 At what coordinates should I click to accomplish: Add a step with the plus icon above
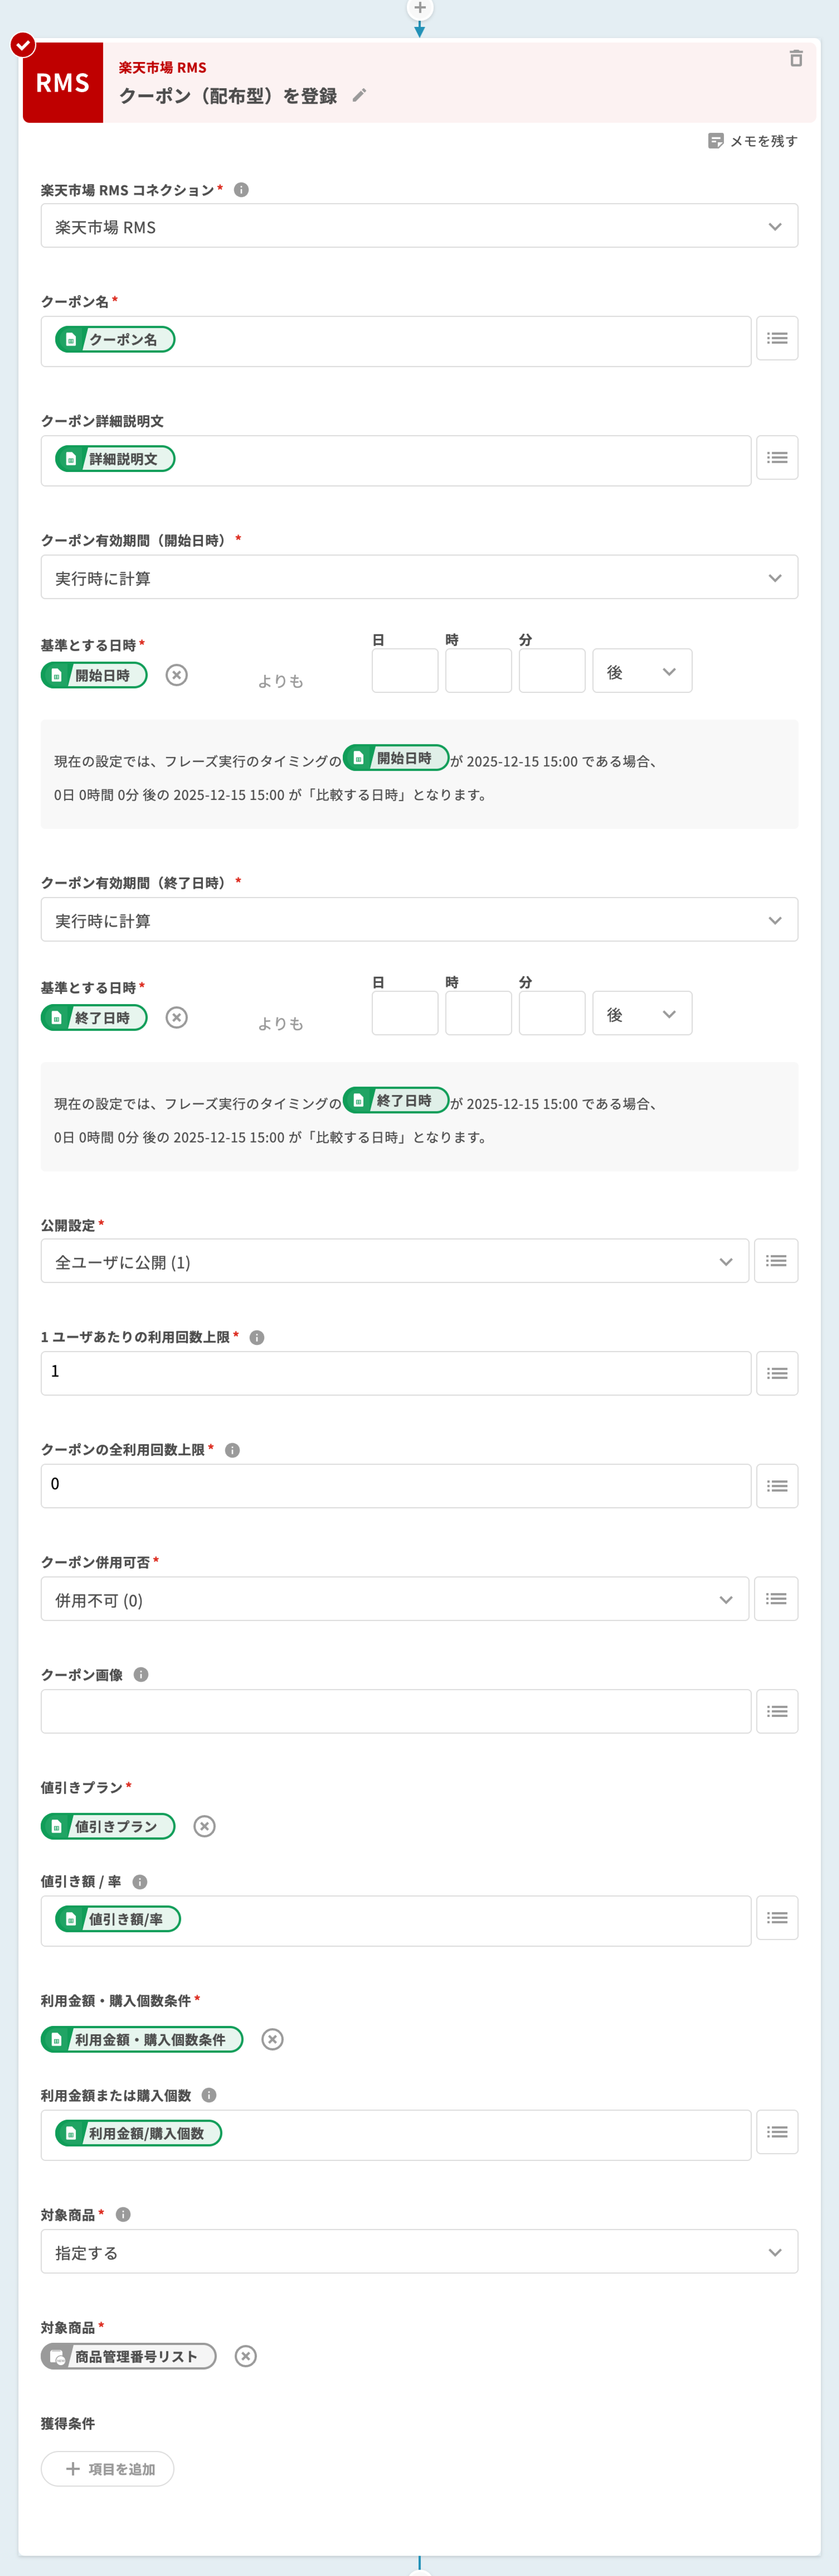pos(419,8)
